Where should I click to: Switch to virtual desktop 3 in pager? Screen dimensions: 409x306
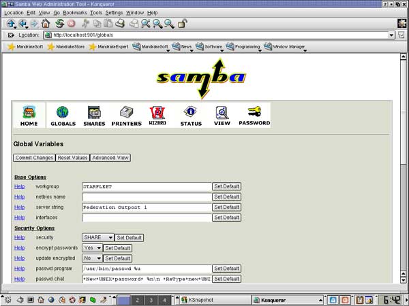(x=151, y=300)
